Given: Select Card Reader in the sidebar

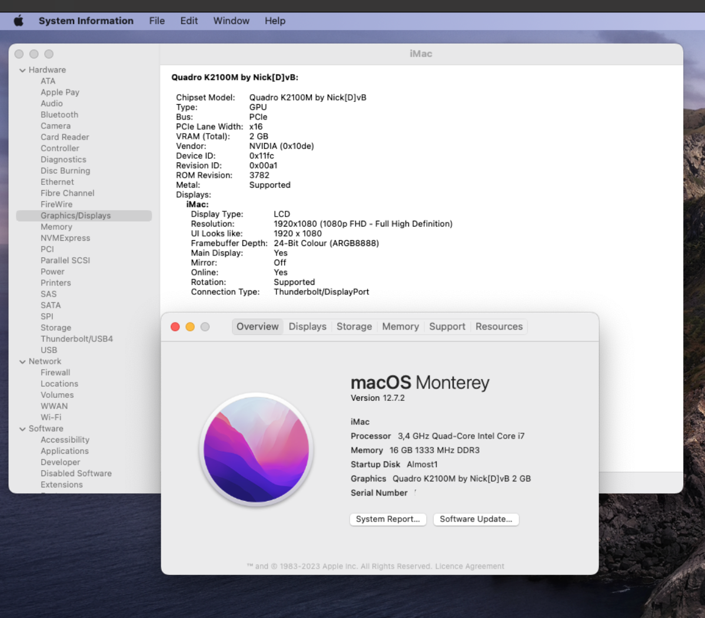Looking at the screenshot, I should point(65,137).
